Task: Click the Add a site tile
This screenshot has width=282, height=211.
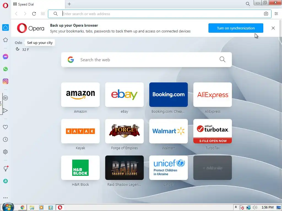Action: click(x=213, y=168)
